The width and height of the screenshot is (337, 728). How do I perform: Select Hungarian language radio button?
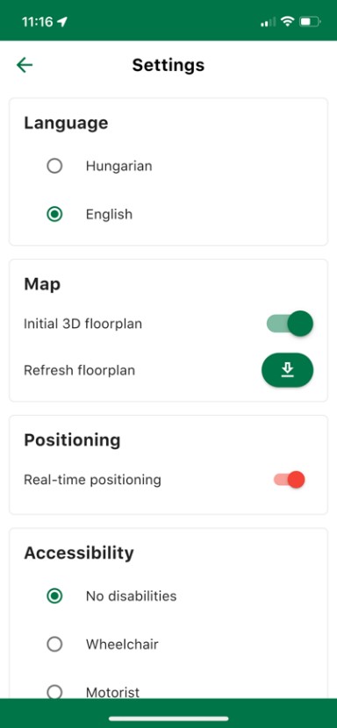54,166
